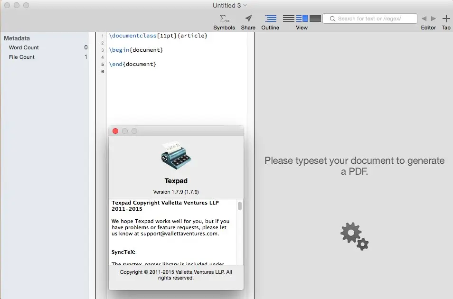453x299 pixels.
Task: Go to next editor with right arrow
Action: click(x=434, y=19)
